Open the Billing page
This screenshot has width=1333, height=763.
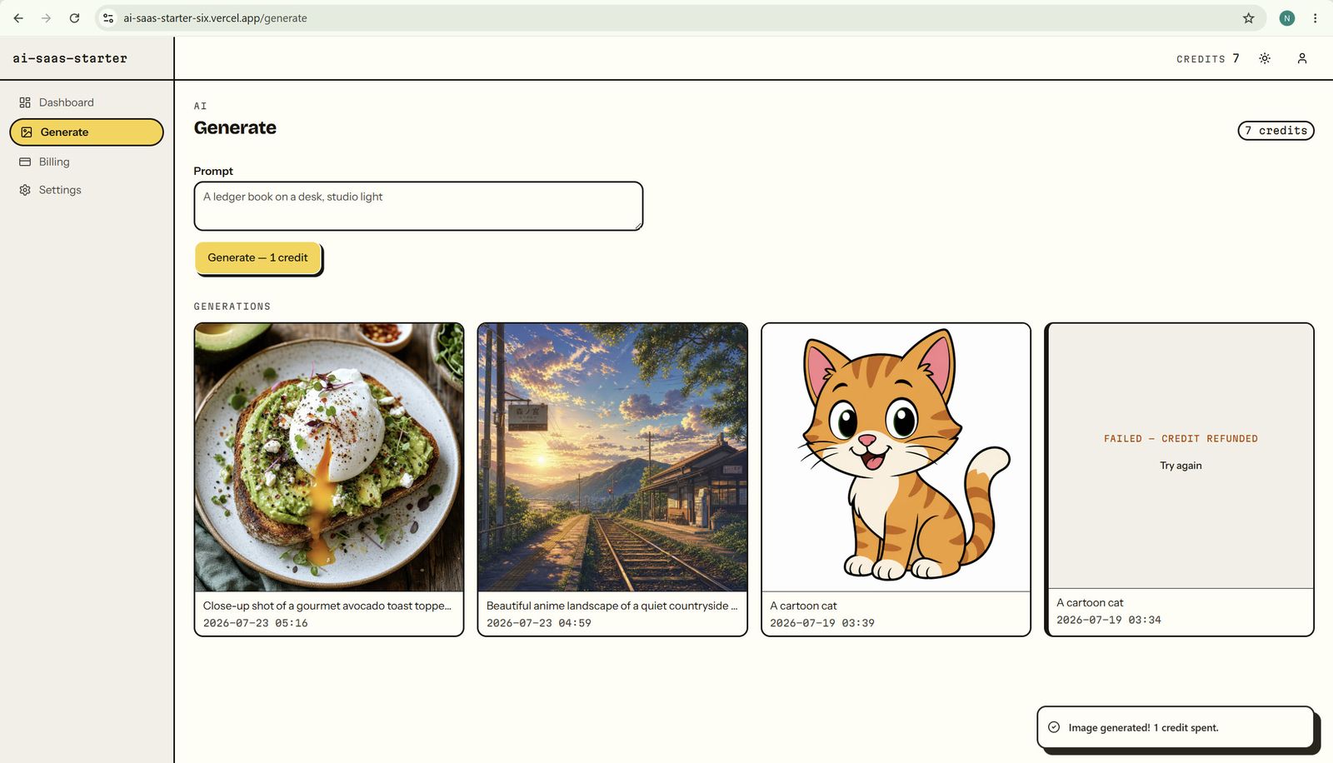(x=87, y=162)
